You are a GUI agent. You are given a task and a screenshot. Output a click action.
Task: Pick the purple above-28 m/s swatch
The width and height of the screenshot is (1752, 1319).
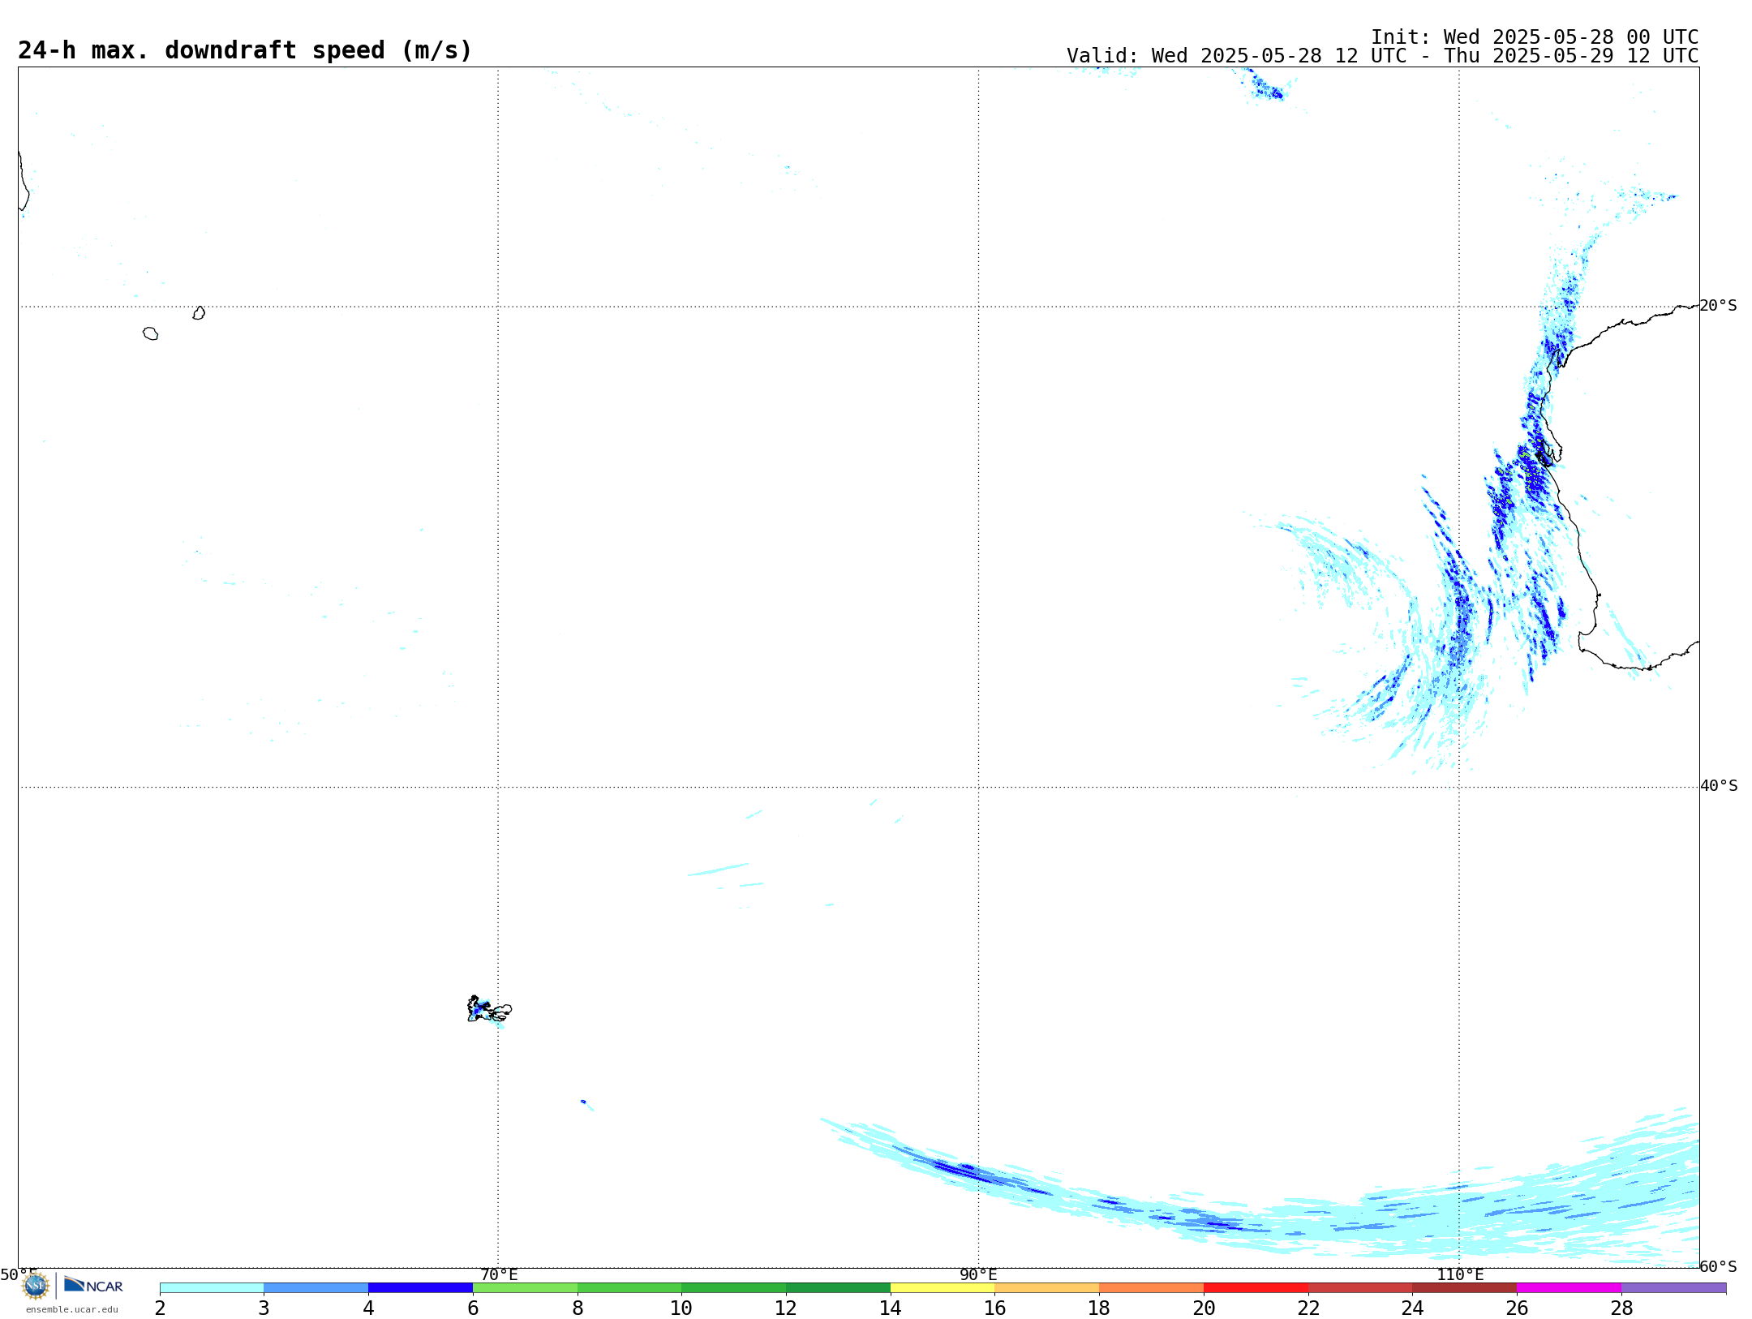(x=1674, y=1287)
